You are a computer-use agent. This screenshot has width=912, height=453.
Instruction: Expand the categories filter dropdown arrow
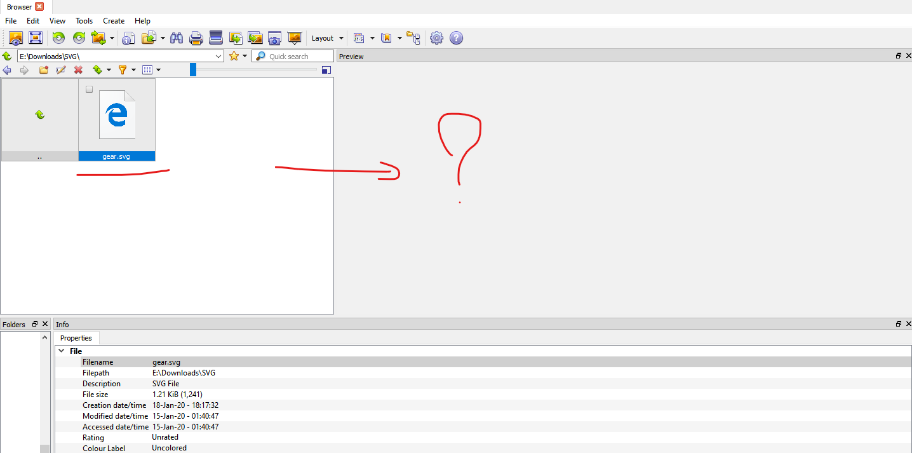(372, 38)
